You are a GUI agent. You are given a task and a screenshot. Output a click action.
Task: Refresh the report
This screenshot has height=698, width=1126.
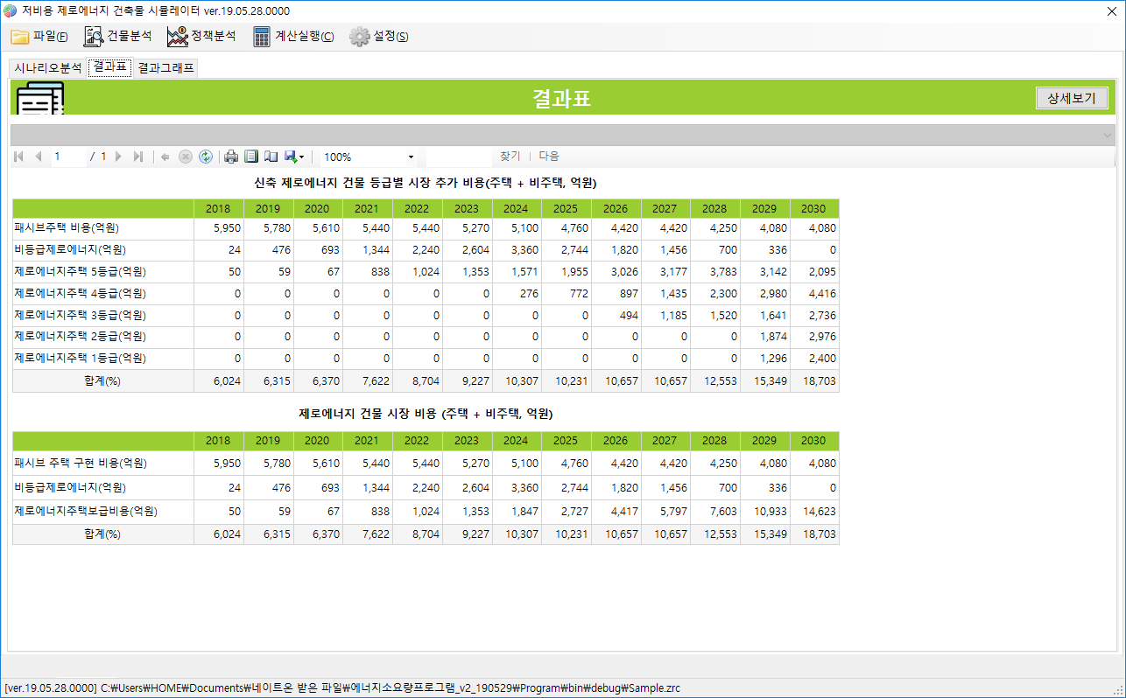click(206, 157)
